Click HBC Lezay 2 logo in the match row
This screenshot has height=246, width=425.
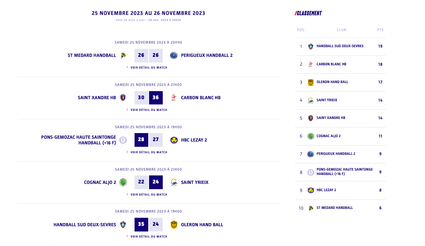pos(174,140)
